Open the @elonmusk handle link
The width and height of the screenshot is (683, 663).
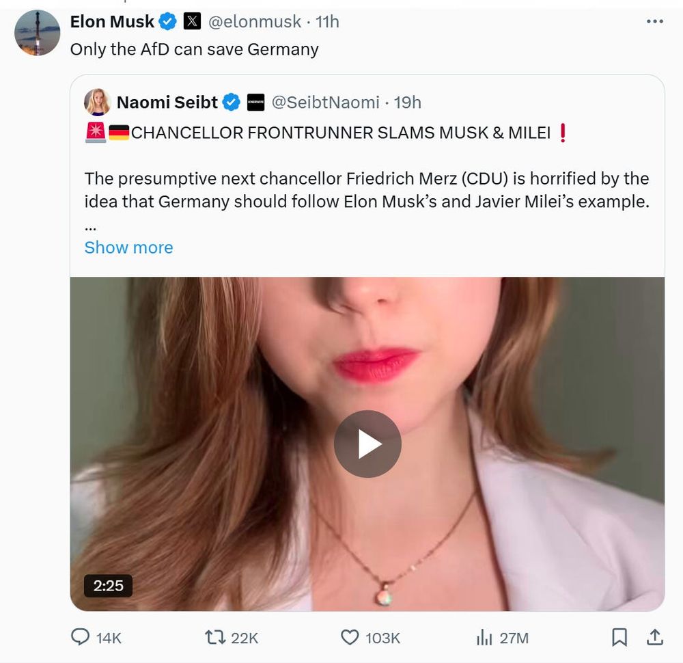coord(254,22)
